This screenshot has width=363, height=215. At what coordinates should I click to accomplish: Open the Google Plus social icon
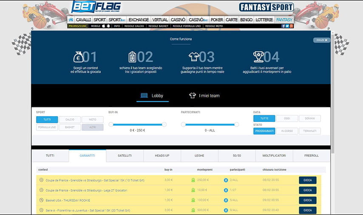coord(292,26)
